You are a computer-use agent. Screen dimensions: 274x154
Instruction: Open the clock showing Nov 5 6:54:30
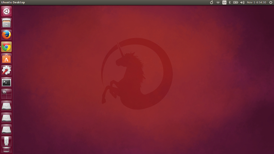pyautogui.click(x=256, y=3)
